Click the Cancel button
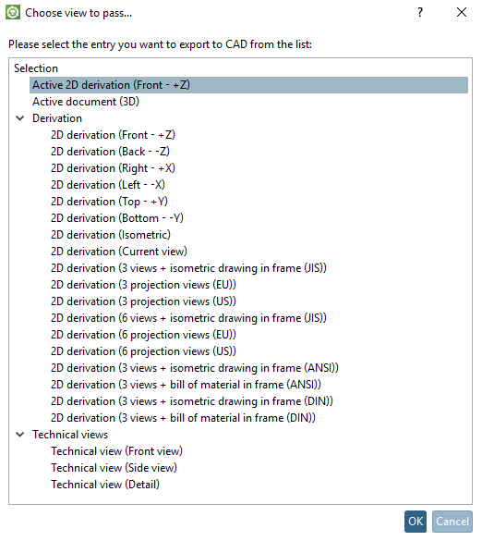Screen dimensions: 482x541 [x=452, y=522]
